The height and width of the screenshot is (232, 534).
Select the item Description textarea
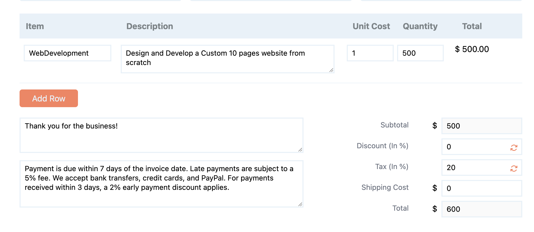tap(227, 58)
